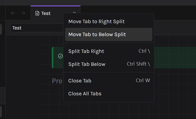Select Close Tab from the context menu
The image size is (196, 119).
(x=80, y=80)
